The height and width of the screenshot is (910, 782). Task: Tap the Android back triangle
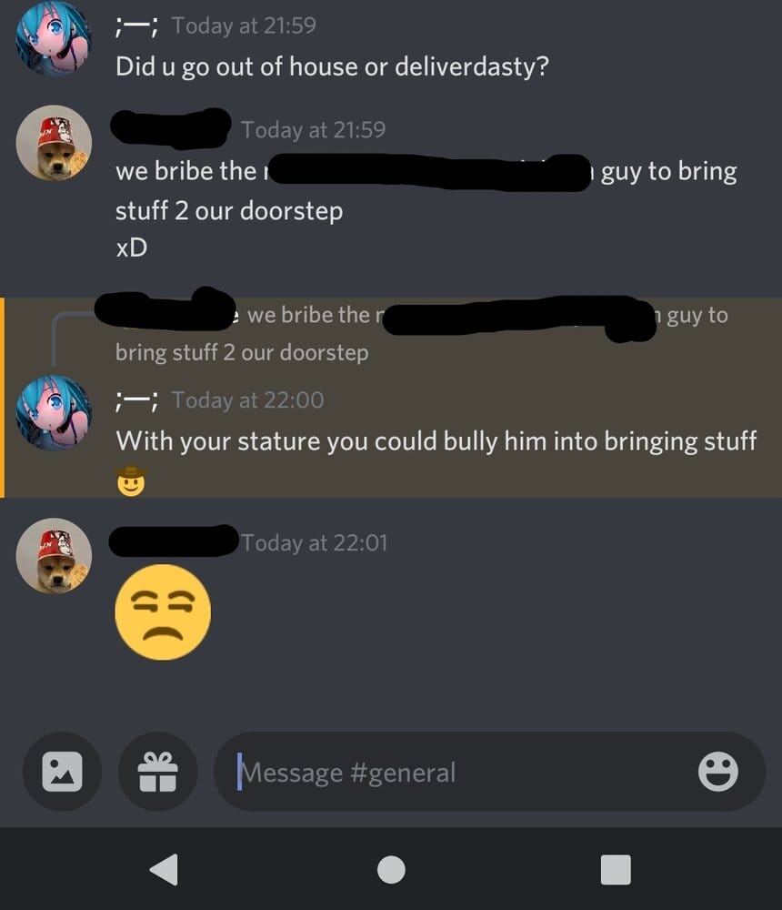pos(165,869)
